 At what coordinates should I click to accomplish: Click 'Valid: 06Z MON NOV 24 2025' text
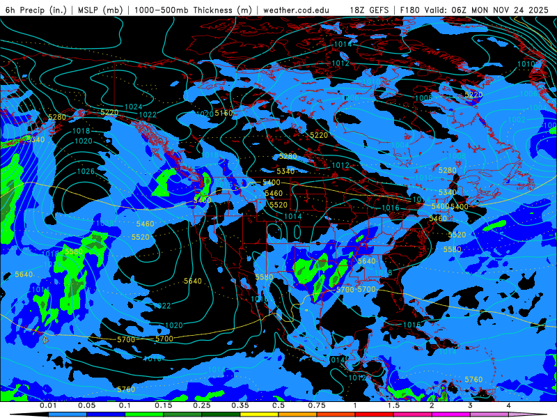[487, 10]
